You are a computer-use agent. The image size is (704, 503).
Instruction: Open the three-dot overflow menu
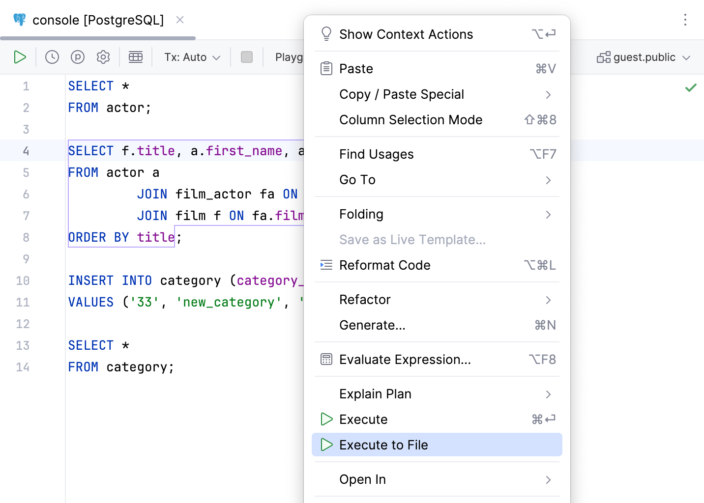[x=686, y=20]
